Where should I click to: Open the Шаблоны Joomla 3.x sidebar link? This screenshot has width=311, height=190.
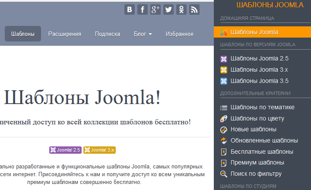(x=259, y=70)
